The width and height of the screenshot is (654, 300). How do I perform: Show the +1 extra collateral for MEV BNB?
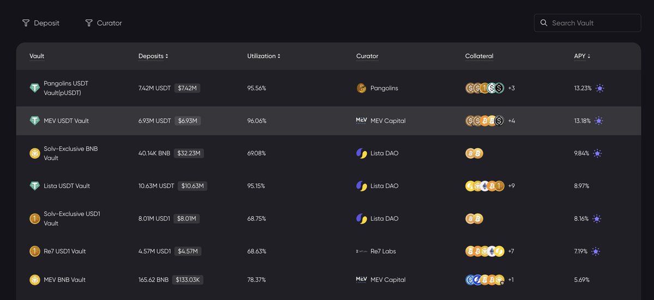pos(511,280)
